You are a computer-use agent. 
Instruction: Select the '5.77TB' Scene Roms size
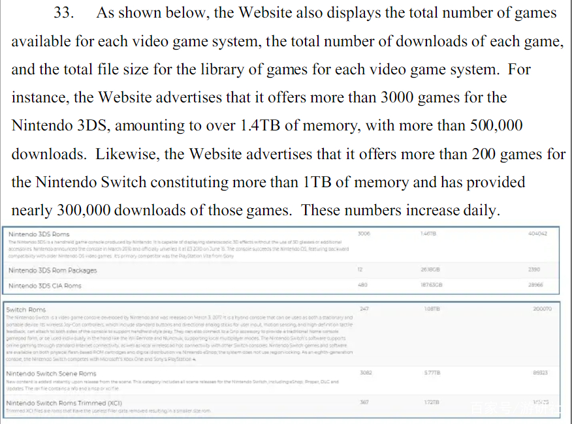coord(432,372)
